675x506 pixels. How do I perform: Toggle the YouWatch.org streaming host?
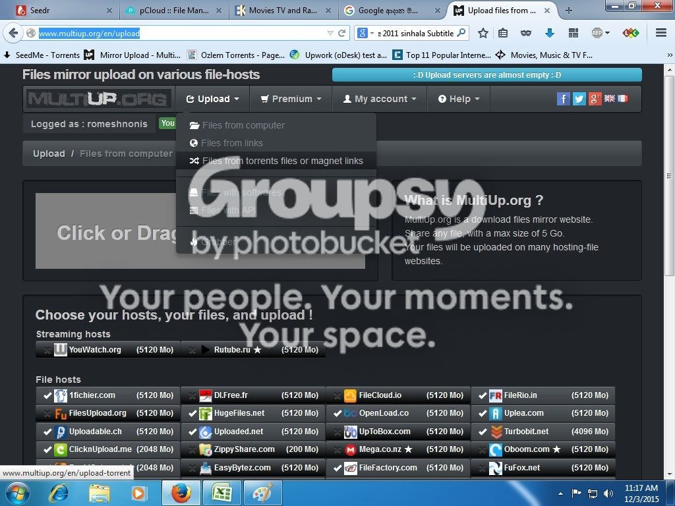point(47,350)
